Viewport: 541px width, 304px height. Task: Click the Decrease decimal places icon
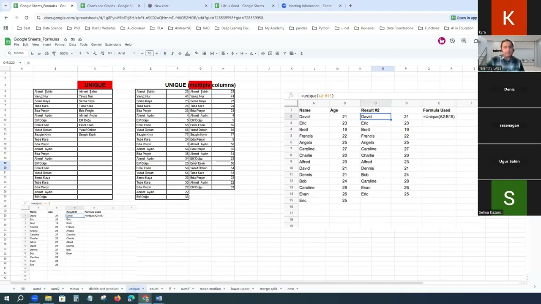(95, 53)
